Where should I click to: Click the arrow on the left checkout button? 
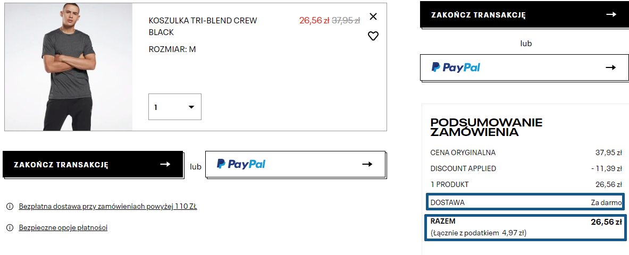165,164
